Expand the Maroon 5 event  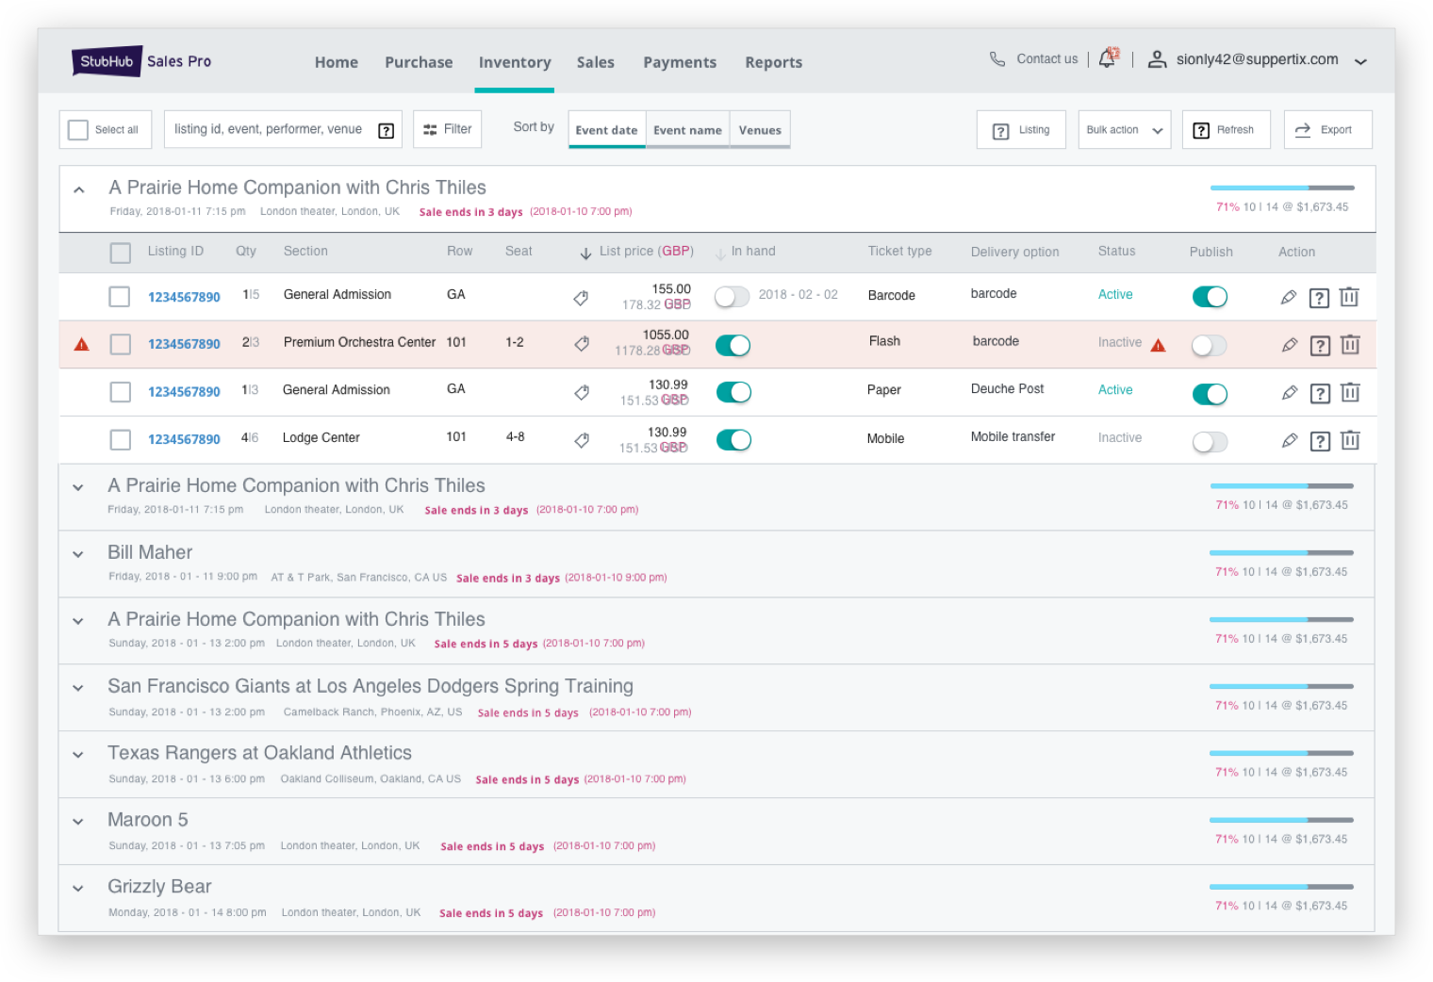[78, 822]
